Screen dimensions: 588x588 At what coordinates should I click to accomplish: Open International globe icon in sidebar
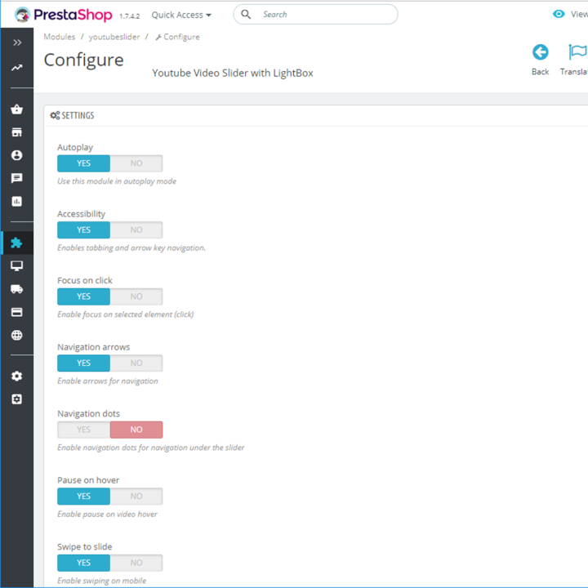click(17, 335)
